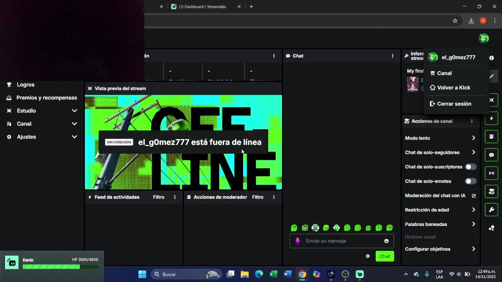
Task: Click the Kick overlay icon next to Kevin
Action: 12,263
